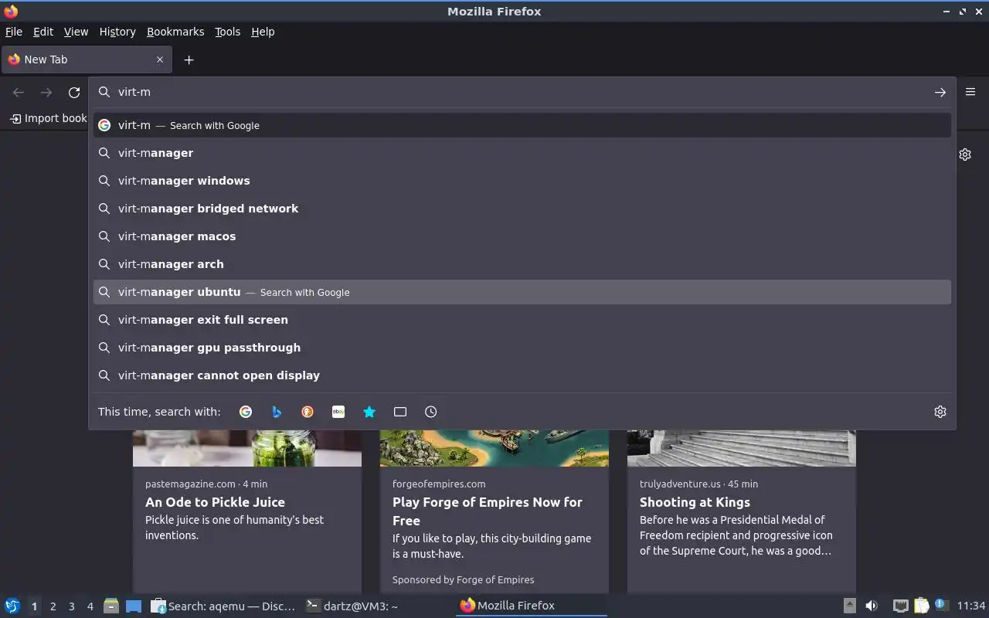Open the Help menu

[x=263, y=32]
